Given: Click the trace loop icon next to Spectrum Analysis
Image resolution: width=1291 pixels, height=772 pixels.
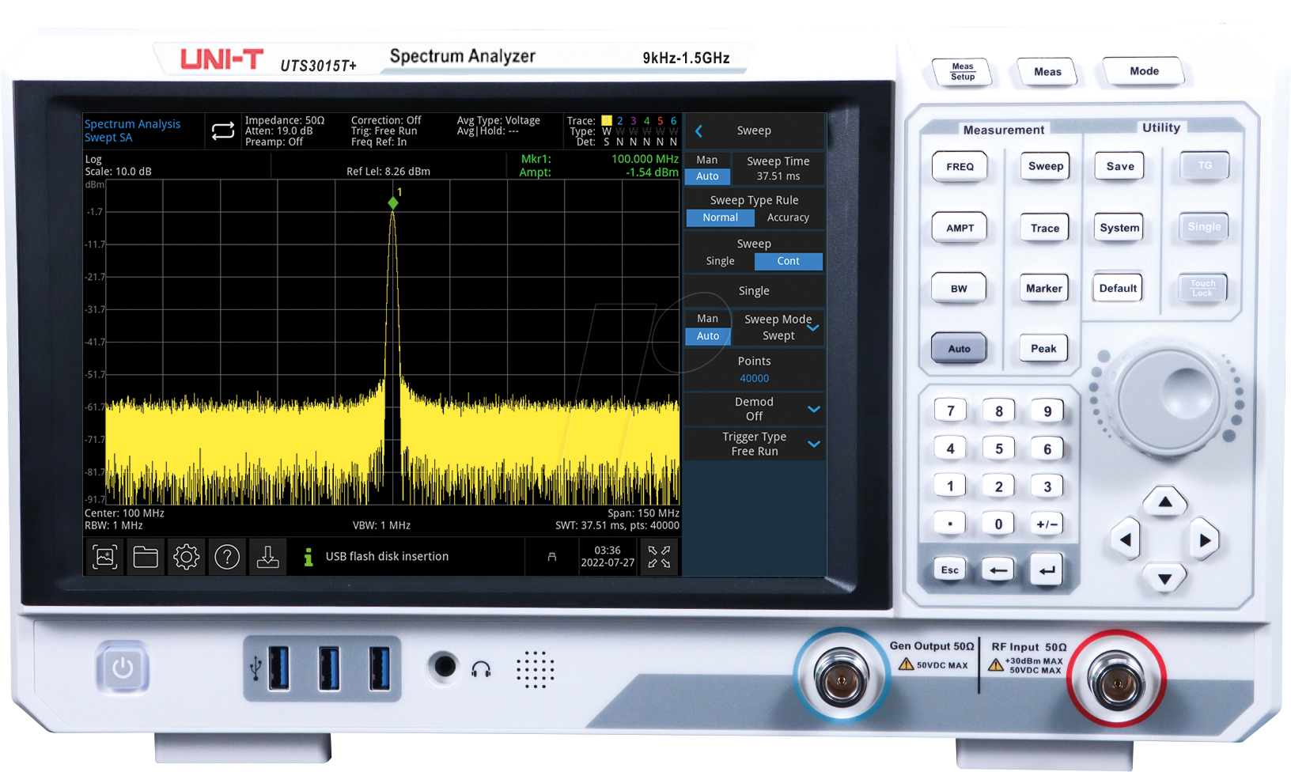Looking at the screenshot, I should click(x=223, y=131).
